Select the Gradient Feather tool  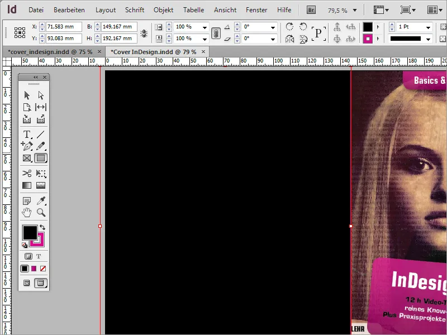pos(41,185)
